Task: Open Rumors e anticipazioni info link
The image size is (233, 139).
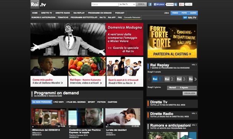Action: [x=194, y=125]
